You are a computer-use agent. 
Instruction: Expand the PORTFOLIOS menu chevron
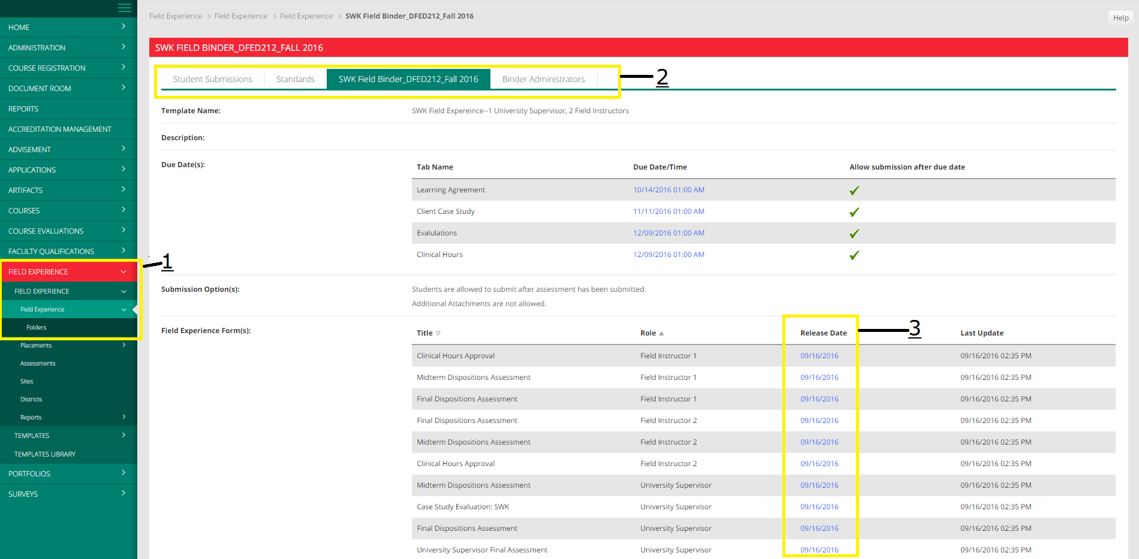pyautogui.click(x=123, y=473)
